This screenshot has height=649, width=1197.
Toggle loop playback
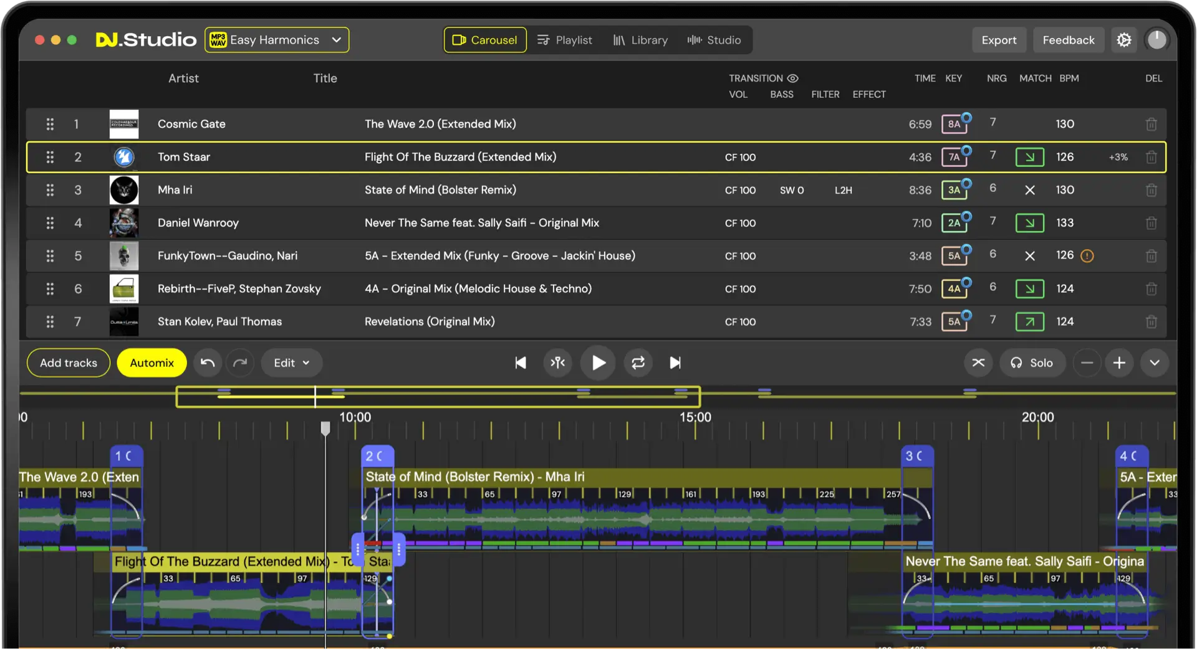click(638, 363)
